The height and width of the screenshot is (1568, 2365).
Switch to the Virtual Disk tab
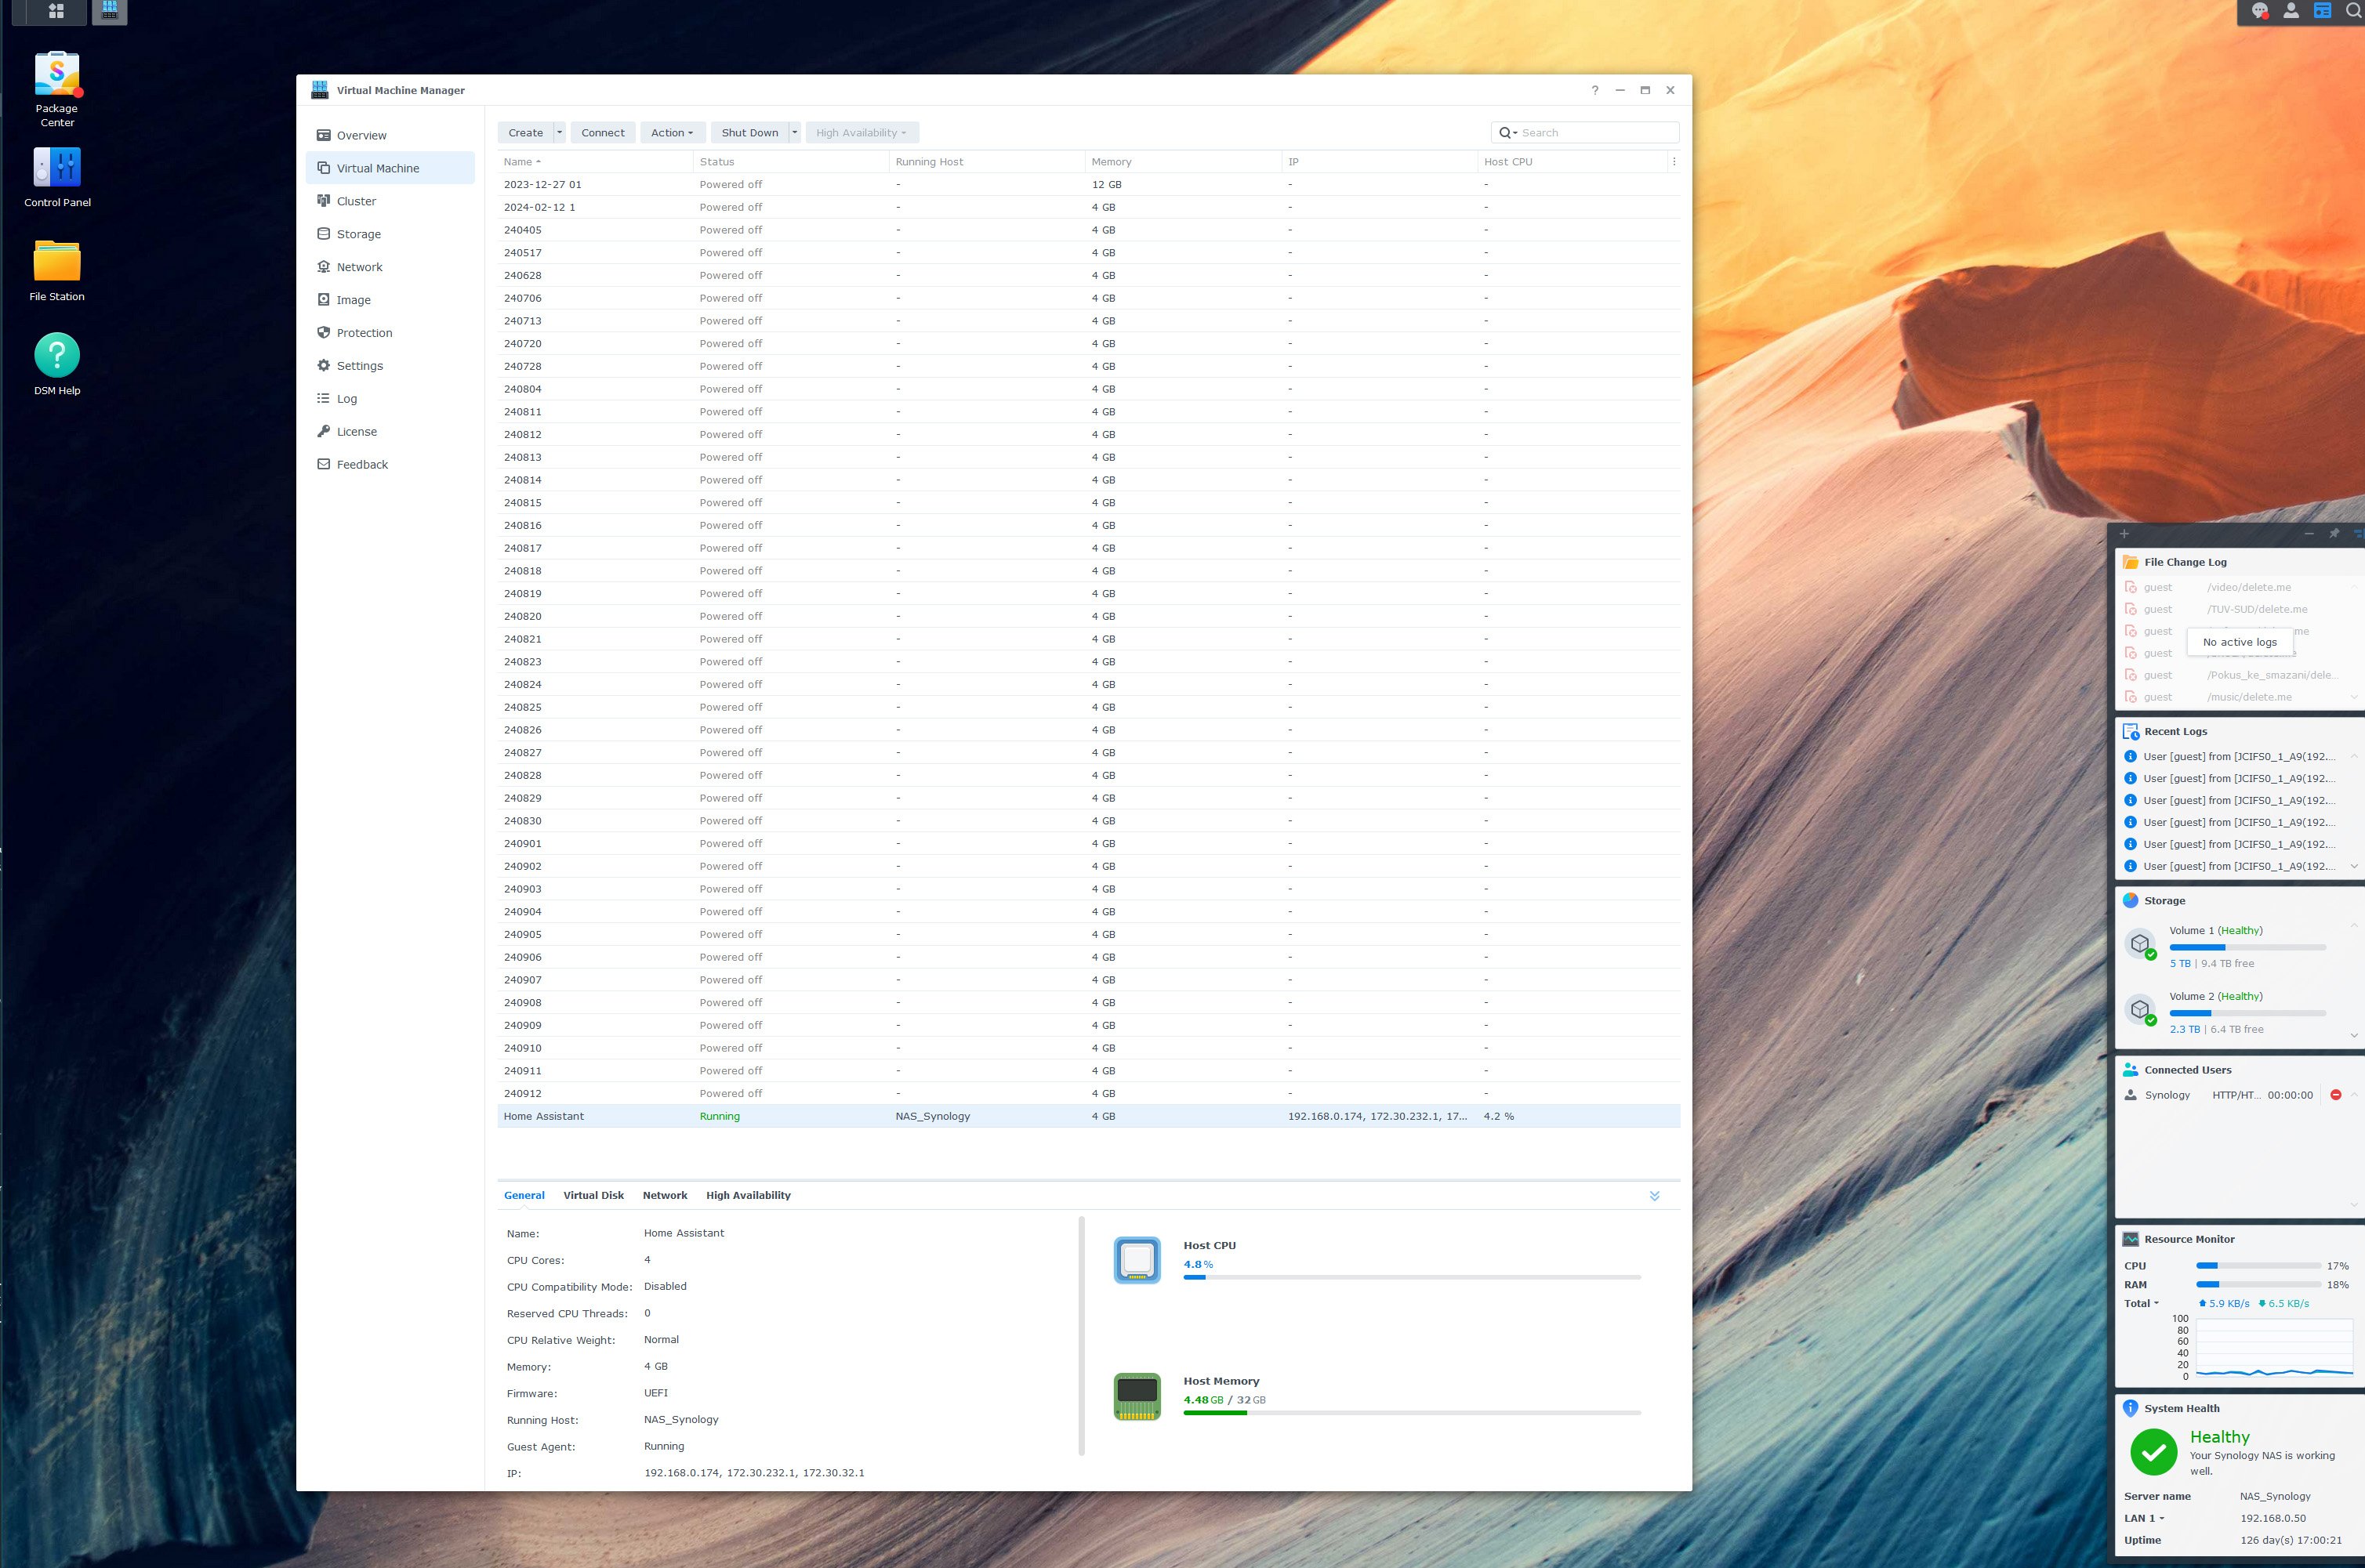pyautogui.click(x=593, y=1196)
